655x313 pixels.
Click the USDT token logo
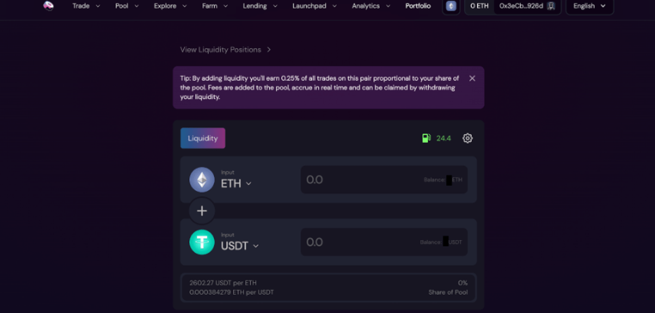tap(202, 242)
